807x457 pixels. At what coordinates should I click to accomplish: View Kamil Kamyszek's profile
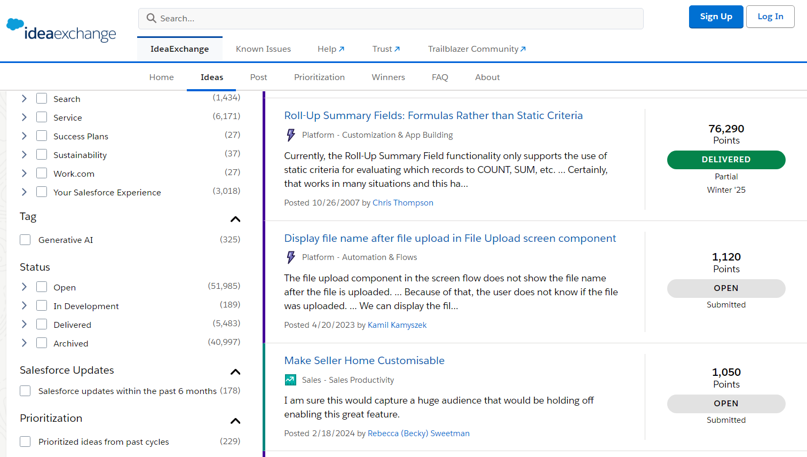(397, 325)
